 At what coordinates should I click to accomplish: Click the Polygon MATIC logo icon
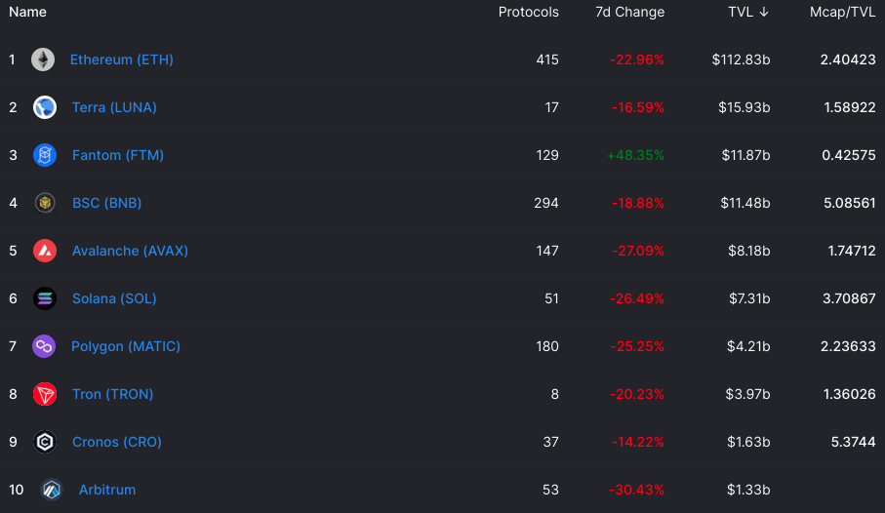click(x=44, y=346)
